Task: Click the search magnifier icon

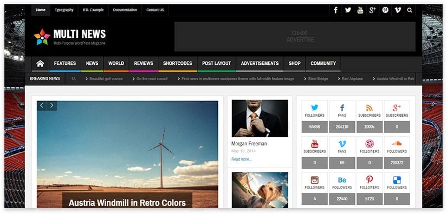Action: [x=410, y=10]
